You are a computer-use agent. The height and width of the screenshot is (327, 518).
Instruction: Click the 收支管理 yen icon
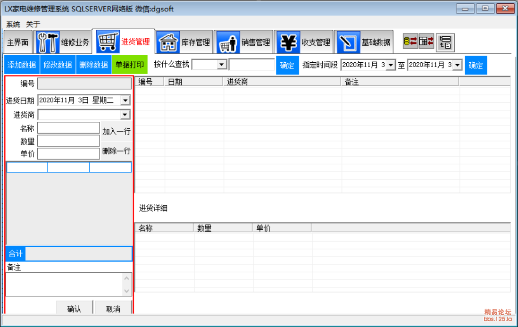(x=288, y=42)
